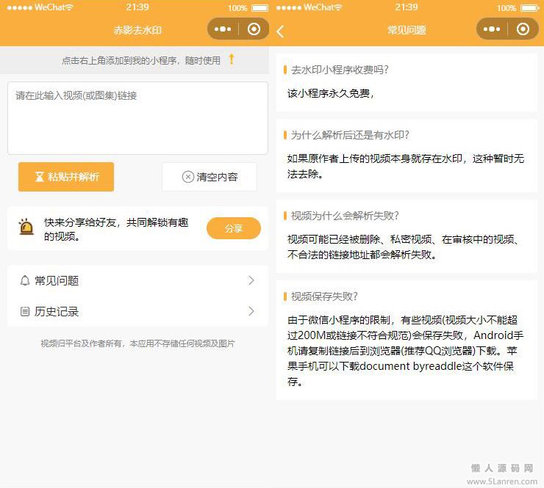Select the question 视频保存失败?
The image size is (544, 488).
point(324,296)
